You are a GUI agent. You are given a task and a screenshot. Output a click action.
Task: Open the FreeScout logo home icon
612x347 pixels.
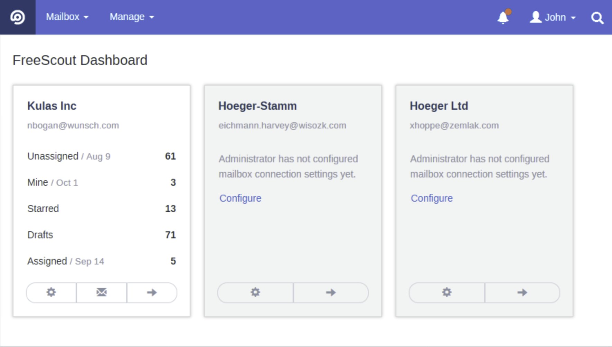pyautogui.click(x=18, y=17)
